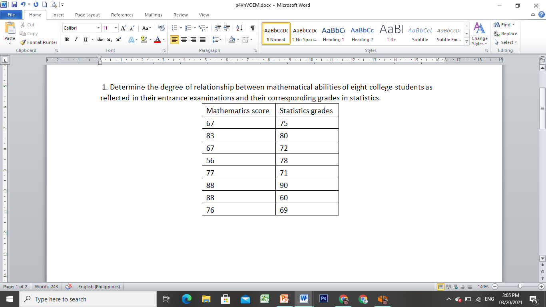The width and height of the screenshot is (546, 307).
Task: Zoom in with the plus button
Action: pos(541,287)
